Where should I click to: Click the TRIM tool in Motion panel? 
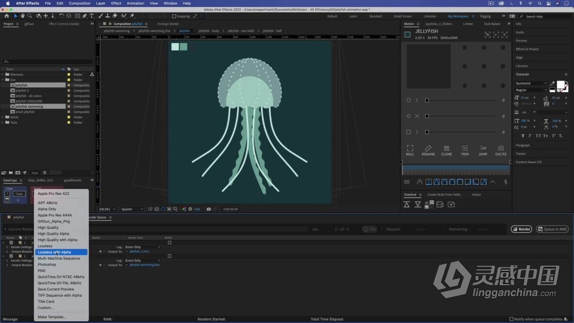(x=465, y=150)
